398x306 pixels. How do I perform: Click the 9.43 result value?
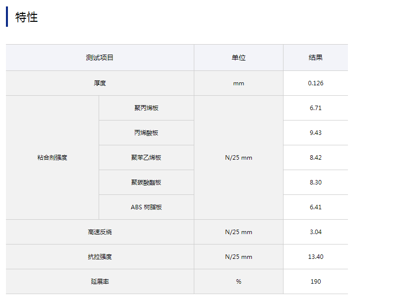pos(315,133)
